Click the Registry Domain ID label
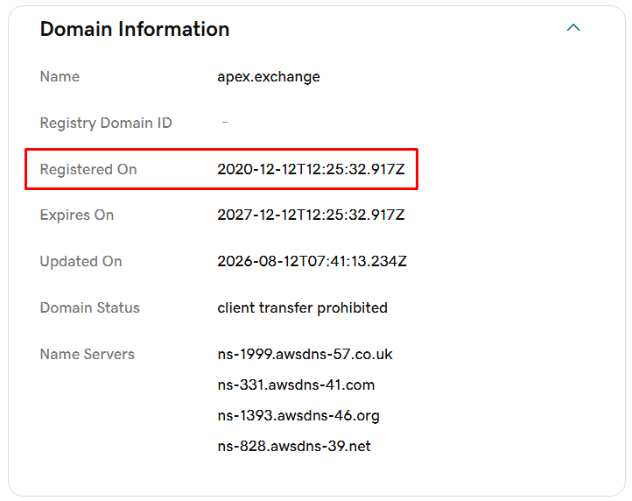This screenshot has width=632, height=501. [x=106, y=123]
